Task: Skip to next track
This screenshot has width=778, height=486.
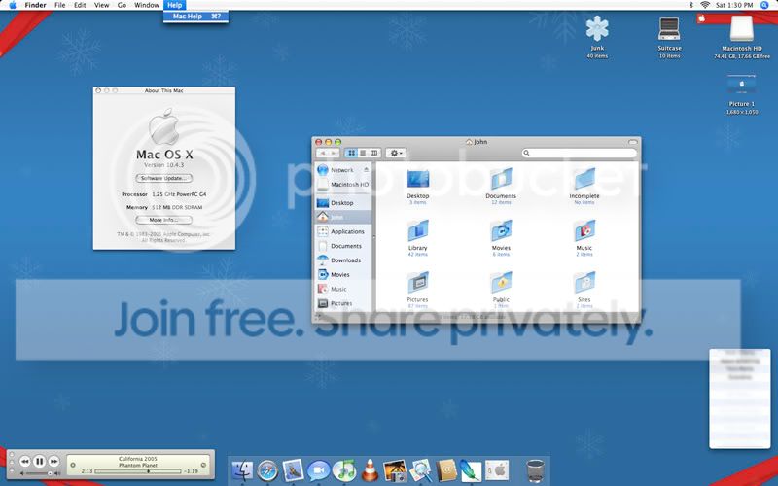Action: click(53, 461)
